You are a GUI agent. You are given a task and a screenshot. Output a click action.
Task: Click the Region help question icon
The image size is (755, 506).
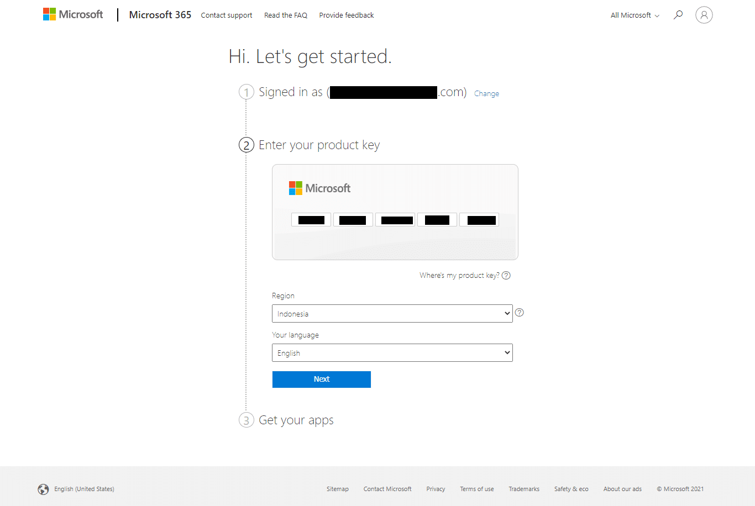click(x=520, y=313)
